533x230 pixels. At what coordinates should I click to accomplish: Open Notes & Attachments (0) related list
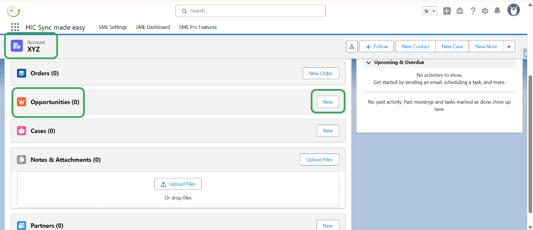pos(66,160)
